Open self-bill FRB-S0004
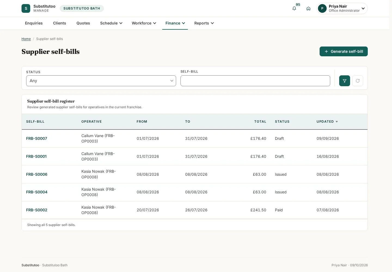Viewport: 392px width, 272px height. 36,192
